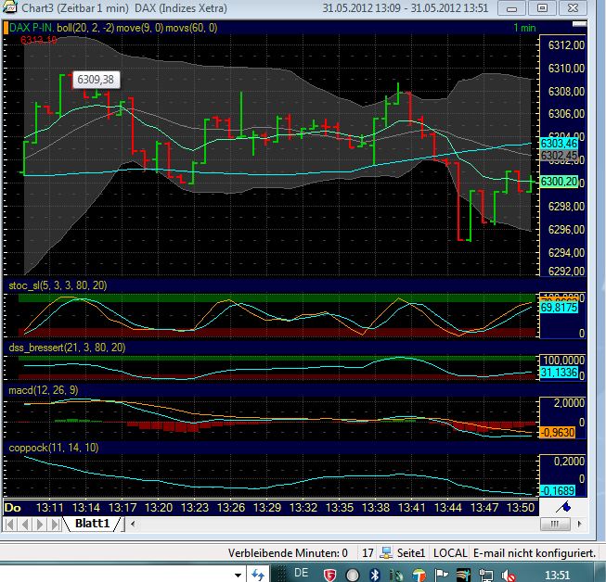This screenshot has width=606, height=582.
Task: Click the horizontal scrollbar thumb at bottom
Action: [x=555, y=524]
